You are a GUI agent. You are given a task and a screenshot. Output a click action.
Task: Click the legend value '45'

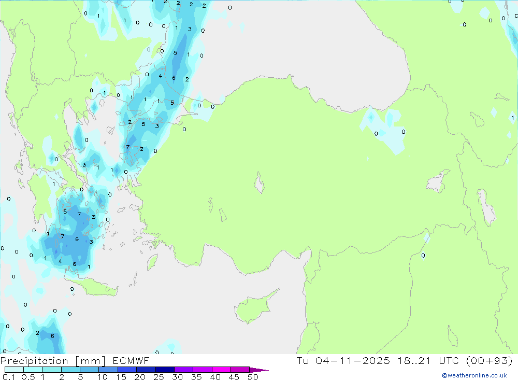tap(234, 377)
